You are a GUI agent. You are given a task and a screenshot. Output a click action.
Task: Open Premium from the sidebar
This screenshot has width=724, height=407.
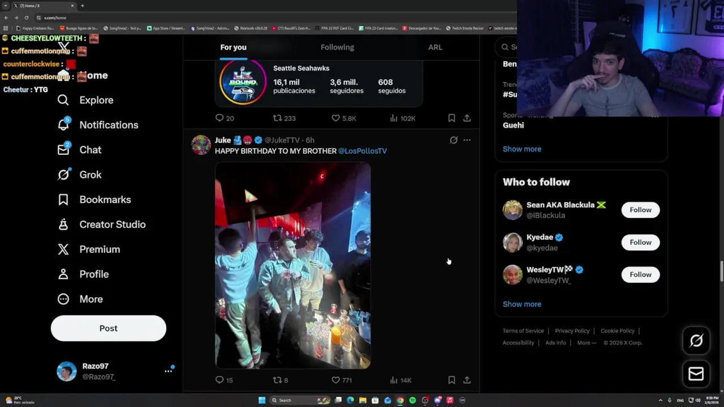pos(88,249)
